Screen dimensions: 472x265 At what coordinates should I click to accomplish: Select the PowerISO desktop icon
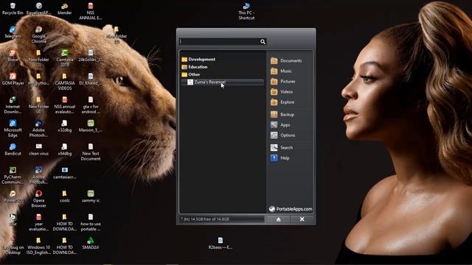click(13, 197)
